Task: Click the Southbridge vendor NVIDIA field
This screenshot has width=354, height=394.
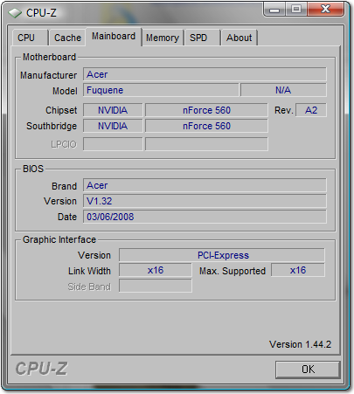Action: 113,126
